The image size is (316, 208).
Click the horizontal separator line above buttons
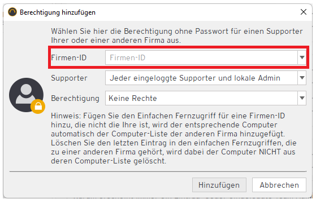pos(158,171)
